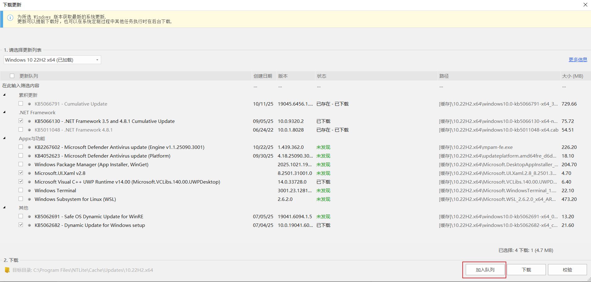Collapse the 累积更新 group

tap(4, 95)
